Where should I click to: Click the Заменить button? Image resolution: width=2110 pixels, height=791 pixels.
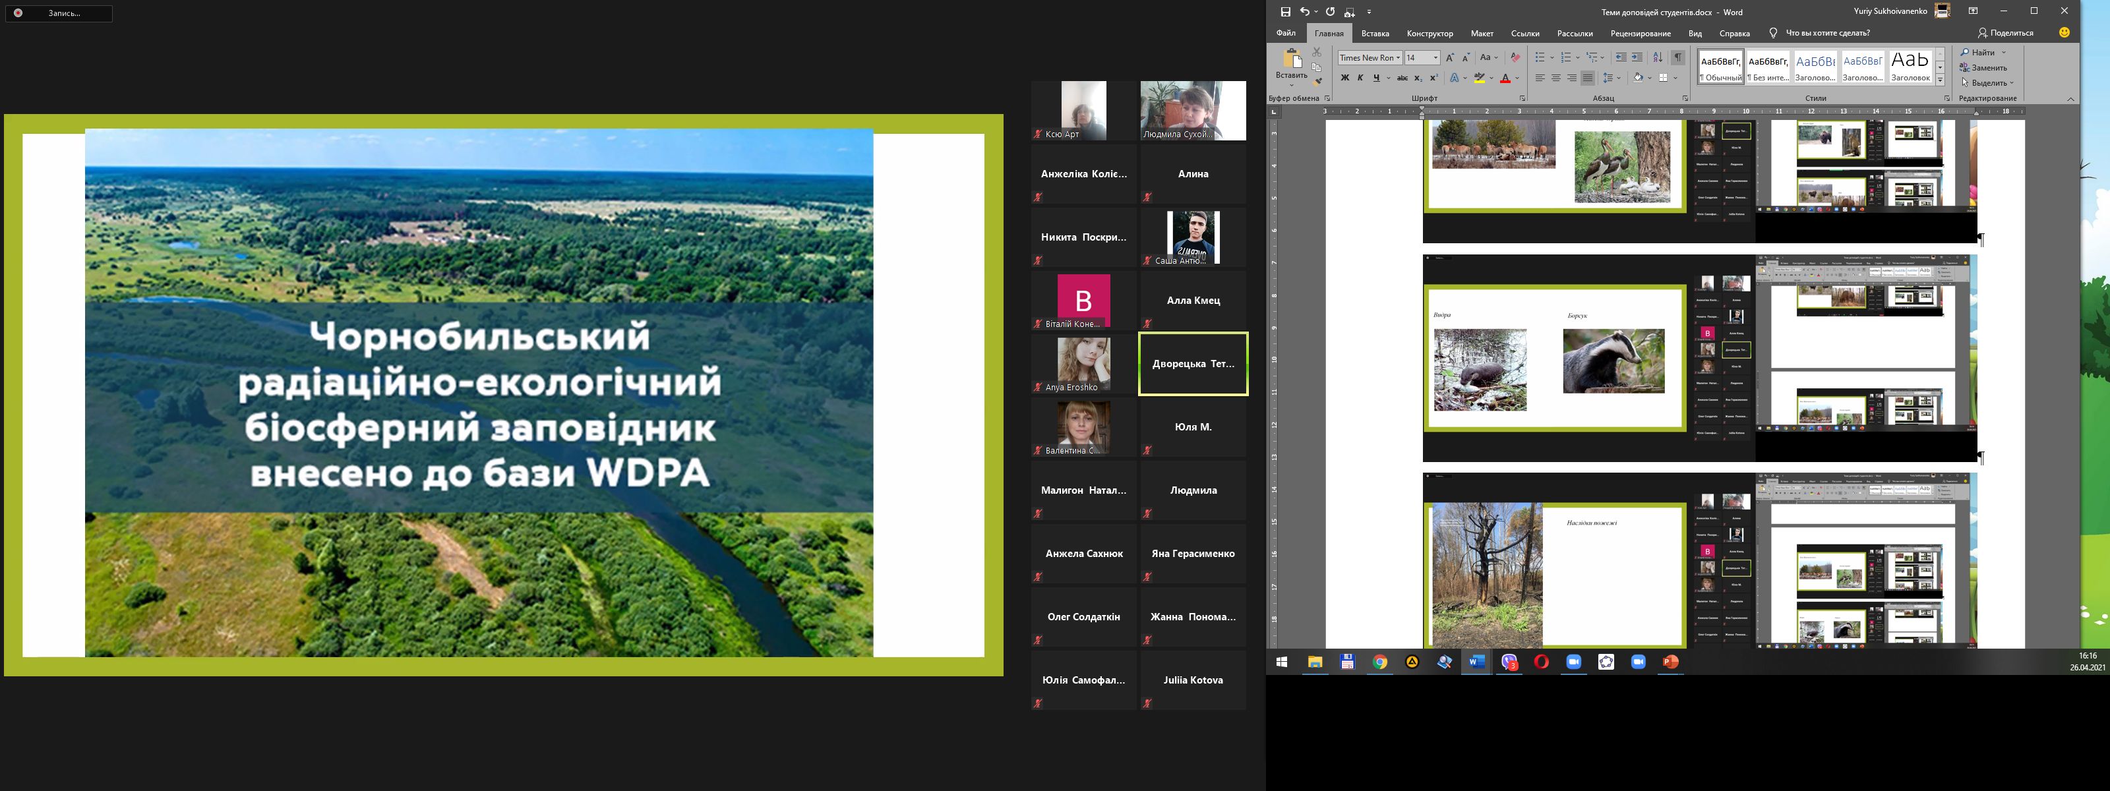1983,68
